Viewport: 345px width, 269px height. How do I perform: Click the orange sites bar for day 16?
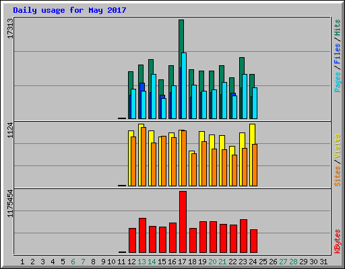(x=174, y=161)
